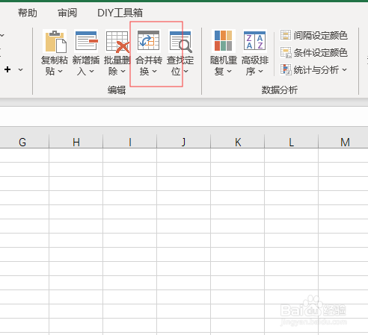Click the 条件设定颜色 icon
Viewport: 368px width, 335px height.
pyautogui.click(x=286, y=52)
